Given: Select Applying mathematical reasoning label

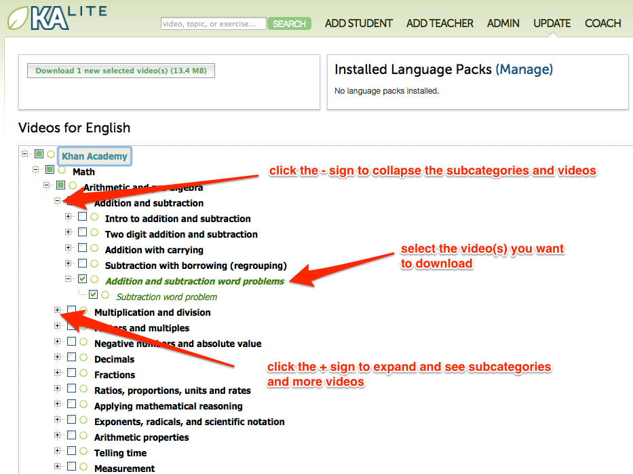Looking at the screenshot, I should click(168, 407).
